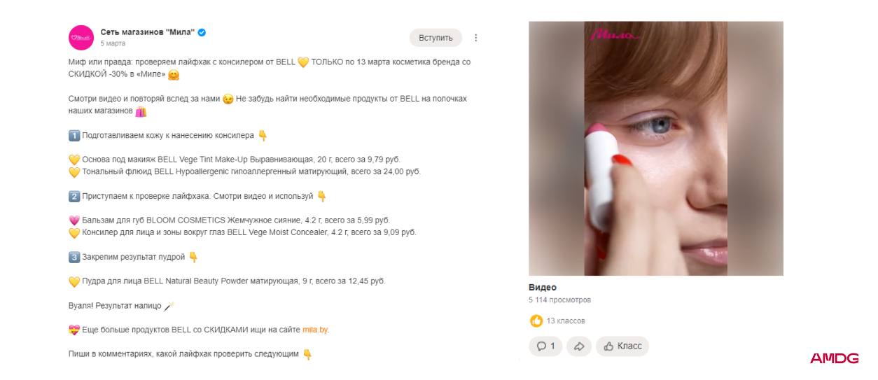The width and height of the screenshot is (878, 380).
Task: Click the 5 марта post date
Action: tap(113, 43)
